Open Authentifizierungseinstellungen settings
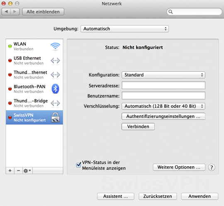 click(163, 116)
